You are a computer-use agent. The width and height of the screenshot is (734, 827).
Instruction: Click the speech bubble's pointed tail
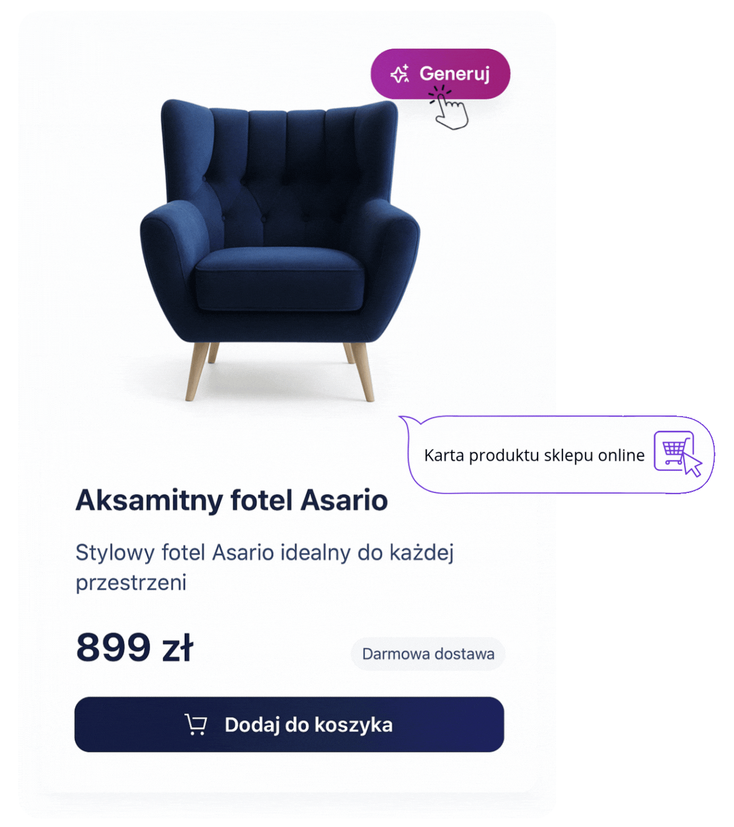(x=409, y=421)
